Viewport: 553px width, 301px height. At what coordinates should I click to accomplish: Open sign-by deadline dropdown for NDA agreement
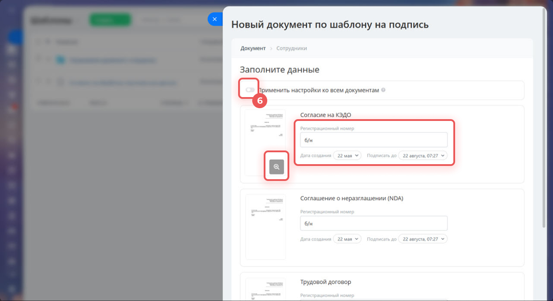422,239
